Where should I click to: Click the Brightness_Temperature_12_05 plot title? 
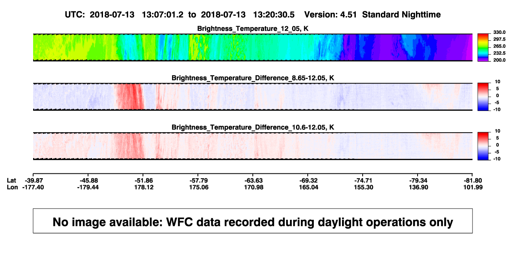click(253, 28)
